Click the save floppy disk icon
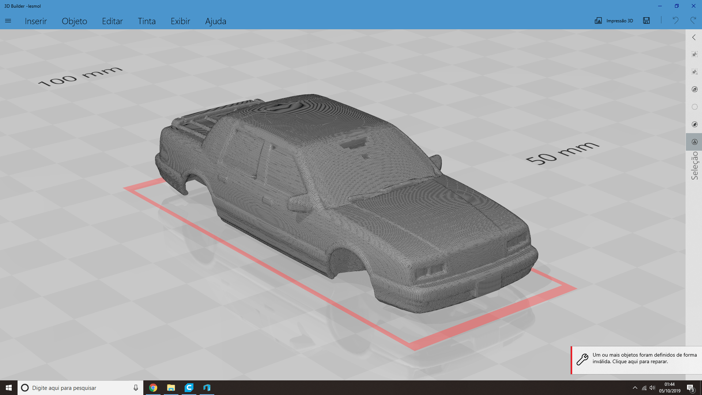Screen dimensions: 702x395 click(x=646, y=21)
